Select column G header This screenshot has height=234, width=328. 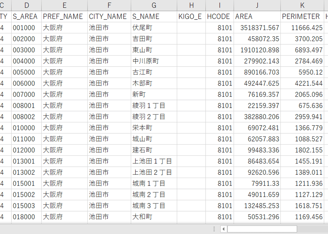coord(154,5)
